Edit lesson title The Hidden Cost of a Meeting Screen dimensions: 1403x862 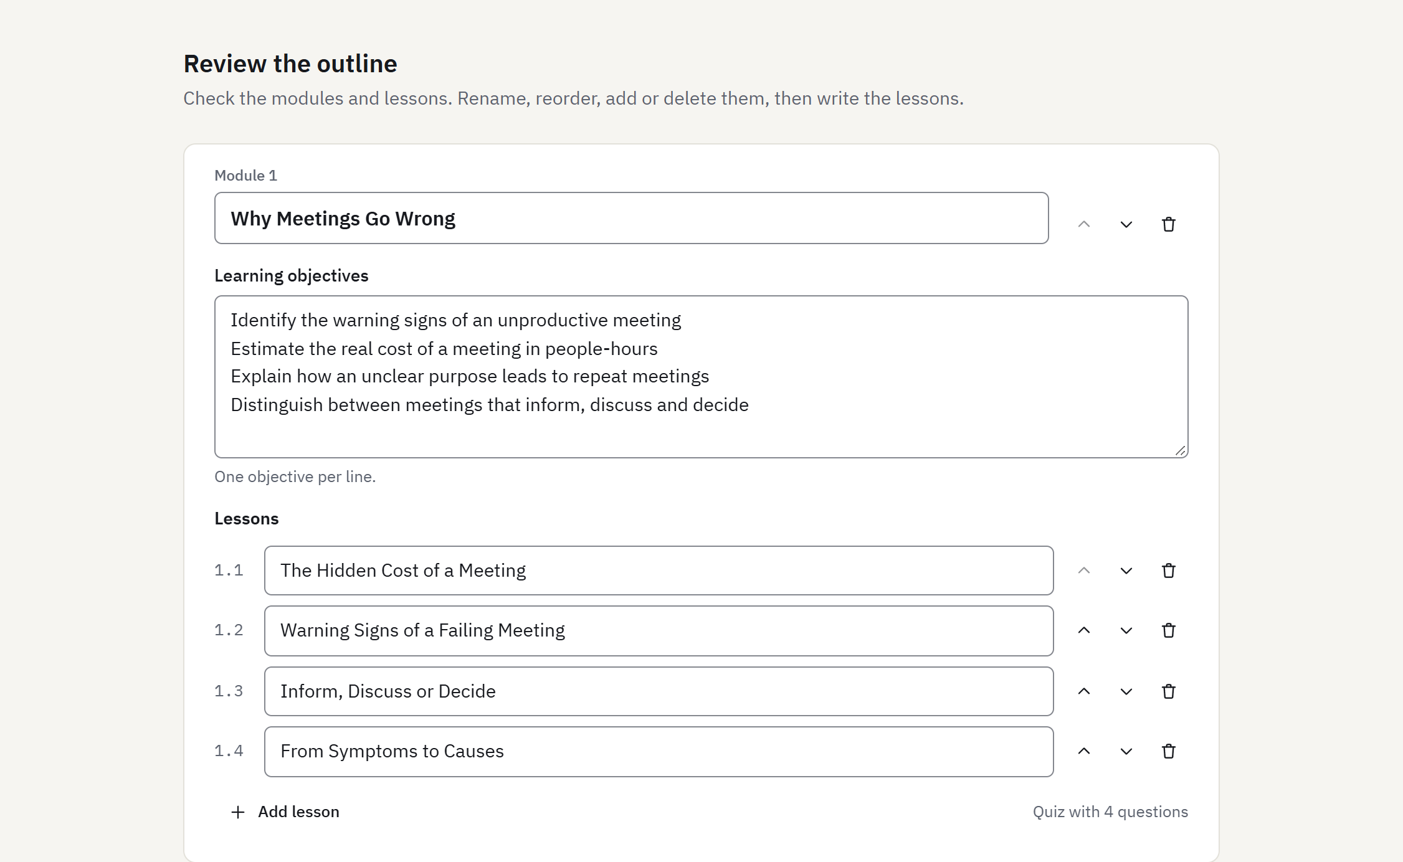(x=659, y=571)
